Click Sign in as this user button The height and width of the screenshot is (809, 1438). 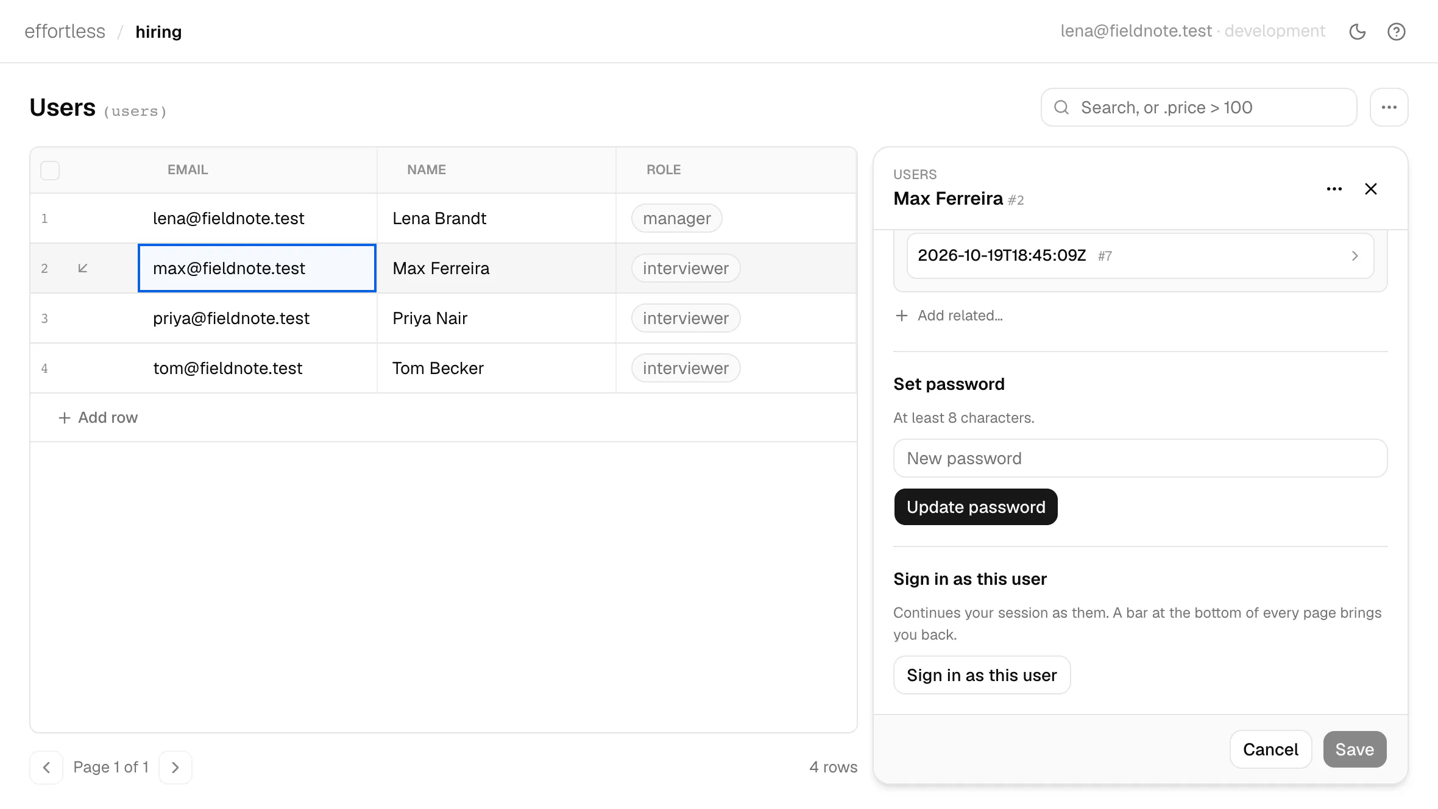[x=982, y=675]
